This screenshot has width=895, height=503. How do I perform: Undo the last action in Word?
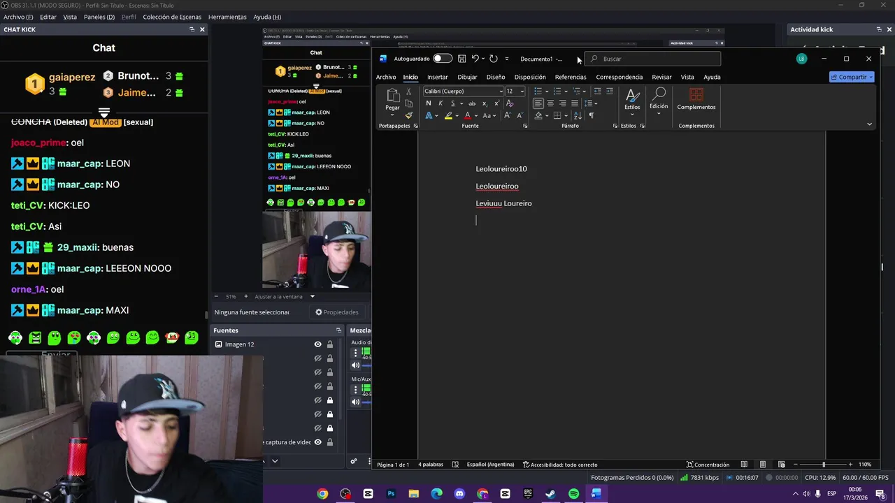tap(475, 59)
